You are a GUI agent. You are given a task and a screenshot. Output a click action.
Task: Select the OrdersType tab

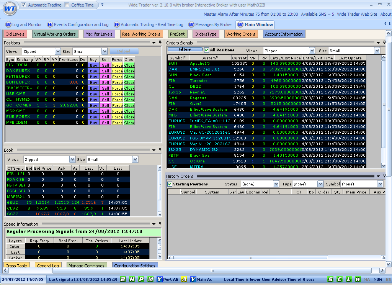(206, 34)
